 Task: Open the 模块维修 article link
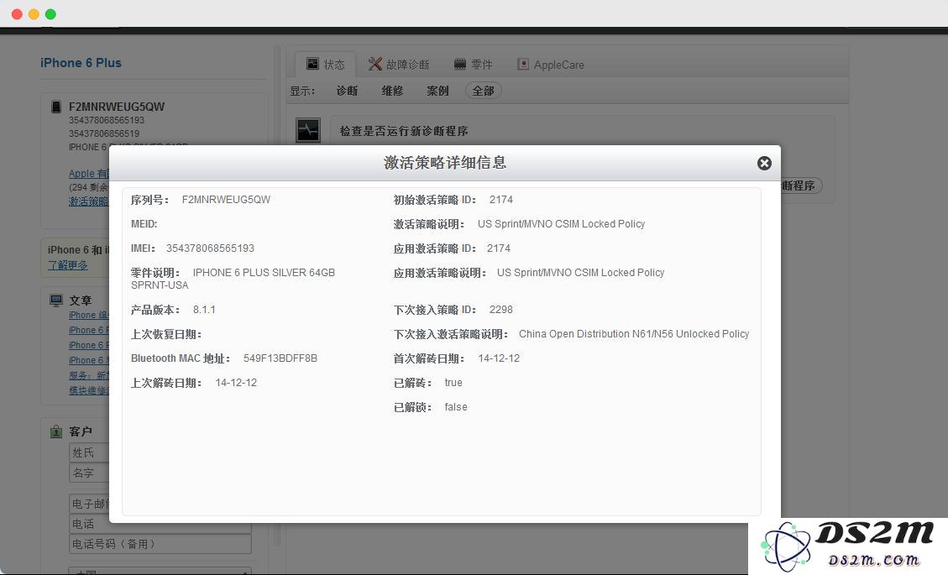pos(88,390)
